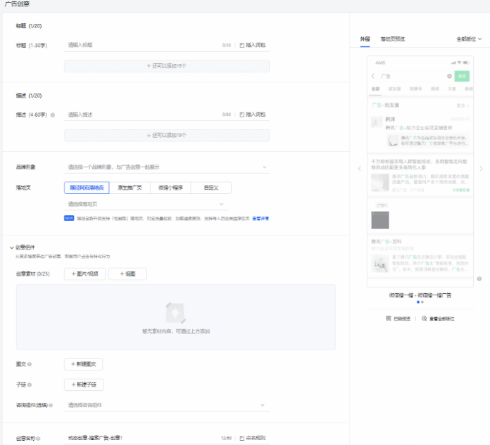Click the 扫码预览 QR code icon
This screenshot has height=445, width=490.
coord(389,318)
